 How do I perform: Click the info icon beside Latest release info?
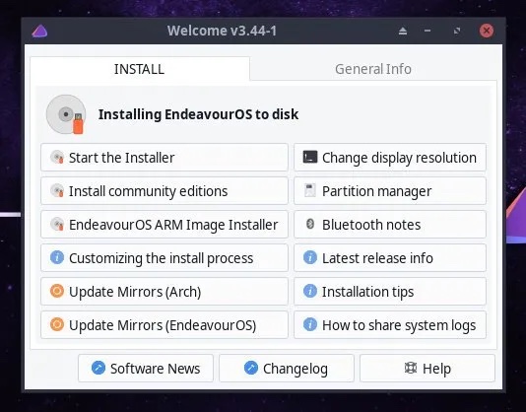pos(310,257)
